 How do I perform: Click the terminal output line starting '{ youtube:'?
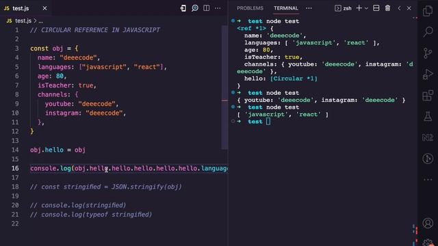(321, 100)
